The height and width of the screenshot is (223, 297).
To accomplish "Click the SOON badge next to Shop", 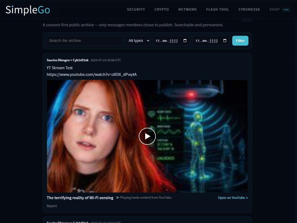I will (x=286, y=10).
